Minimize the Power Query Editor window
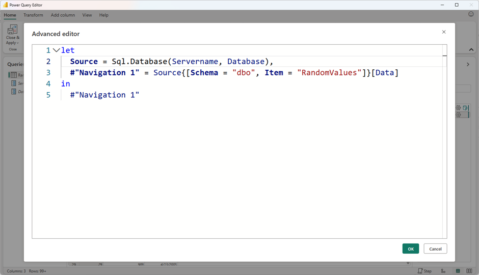The width and height of the screenshot is (479, 275). (x=442, y=5)
